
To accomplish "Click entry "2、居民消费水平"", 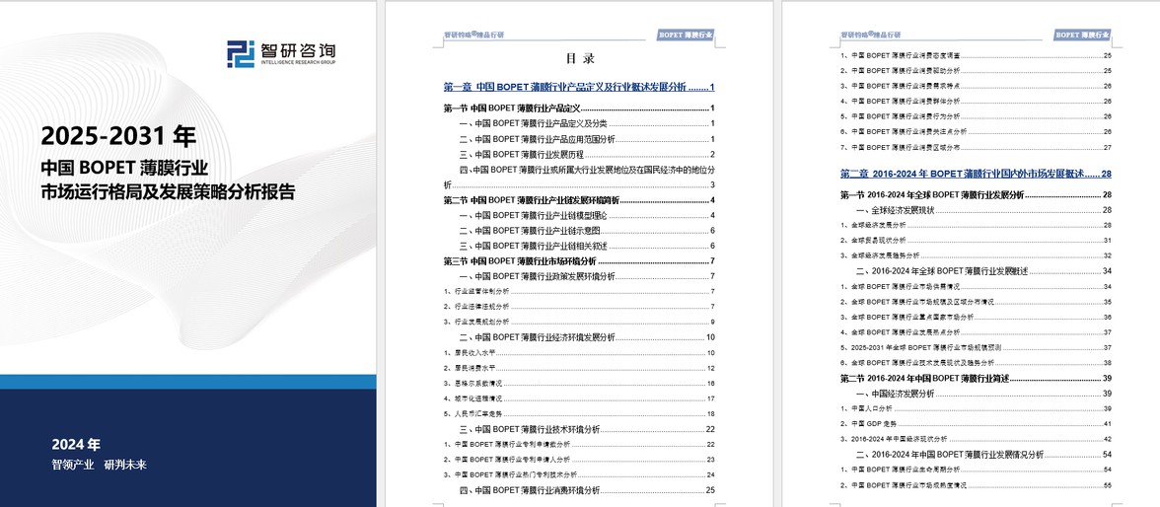I will click(x=578, y=368).
